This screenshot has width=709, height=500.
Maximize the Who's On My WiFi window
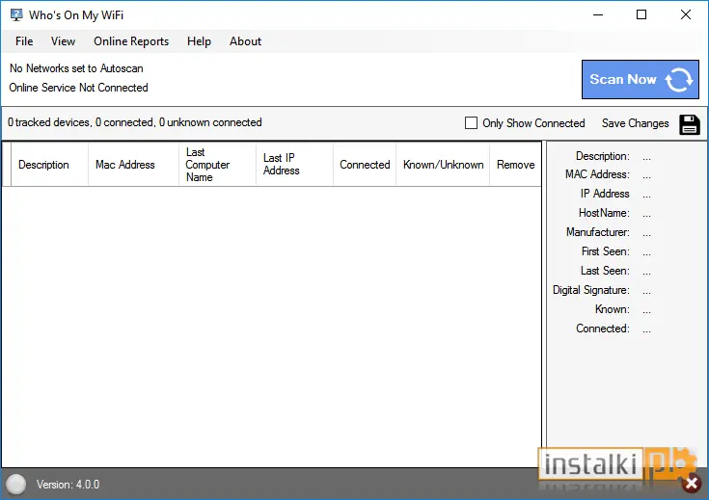click(x=641, y=14)
